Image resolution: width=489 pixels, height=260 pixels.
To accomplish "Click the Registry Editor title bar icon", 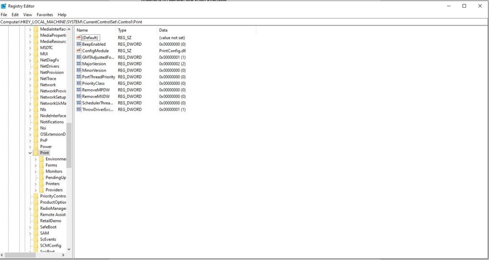I will tap(4, 6).
